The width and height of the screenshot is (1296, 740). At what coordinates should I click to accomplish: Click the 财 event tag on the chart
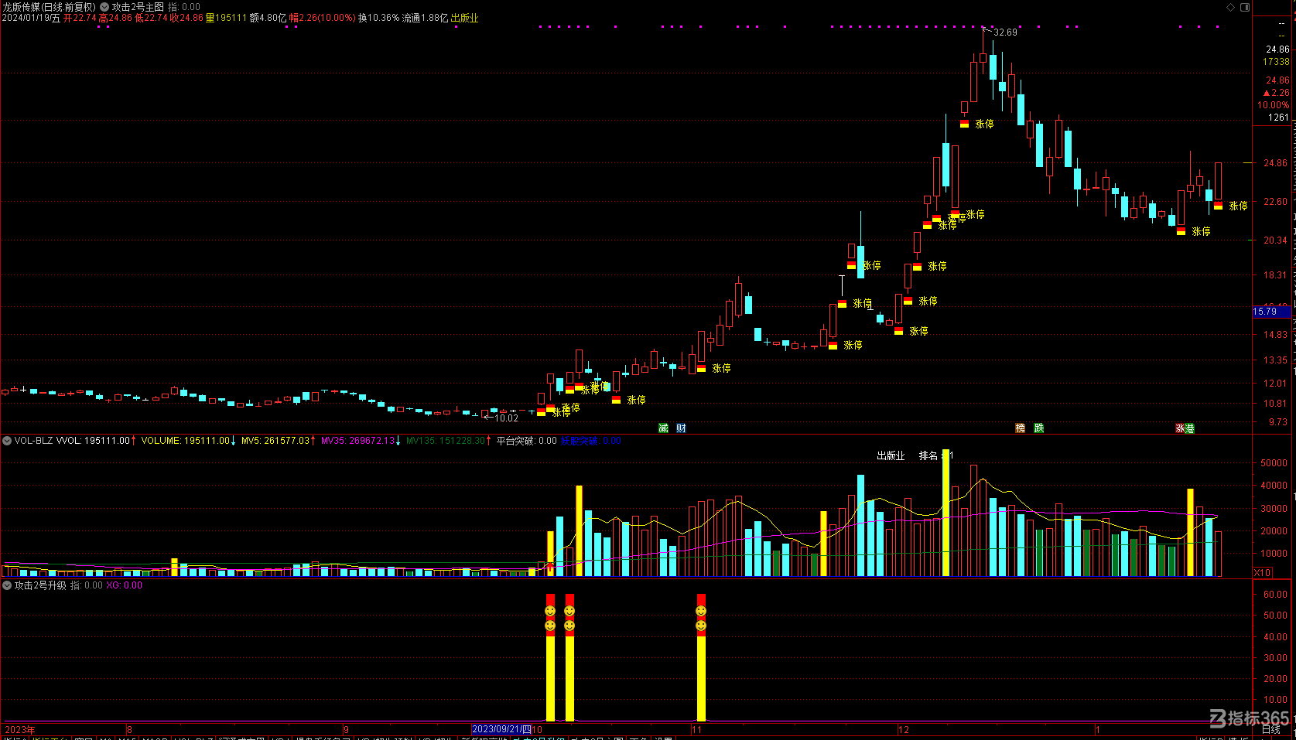click(x=681, y=428)
